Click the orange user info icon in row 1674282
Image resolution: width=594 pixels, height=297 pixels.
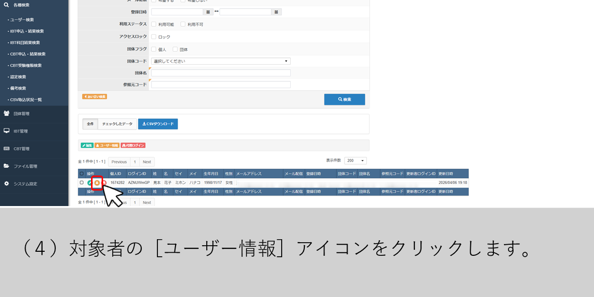point(97,183)
